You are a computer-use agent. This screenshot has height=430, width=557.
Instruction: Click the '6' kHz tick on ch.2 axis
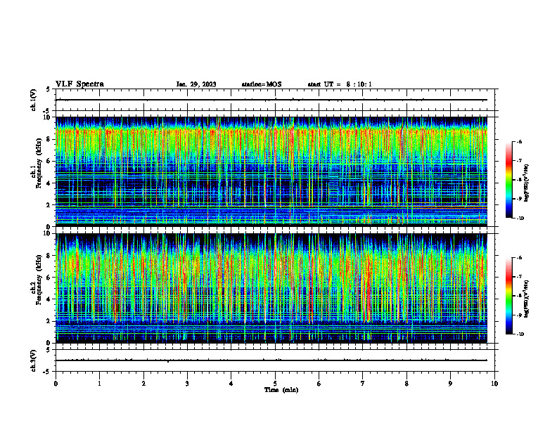[x=49, y=278]
